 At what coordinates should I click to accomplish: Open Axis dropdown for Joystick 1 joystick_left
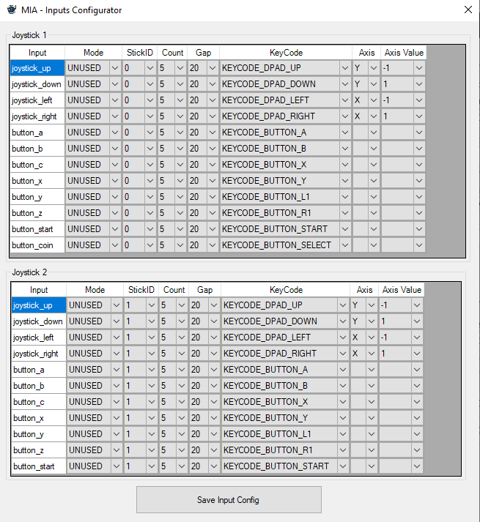pyautogui.click(x=374, y=100)
